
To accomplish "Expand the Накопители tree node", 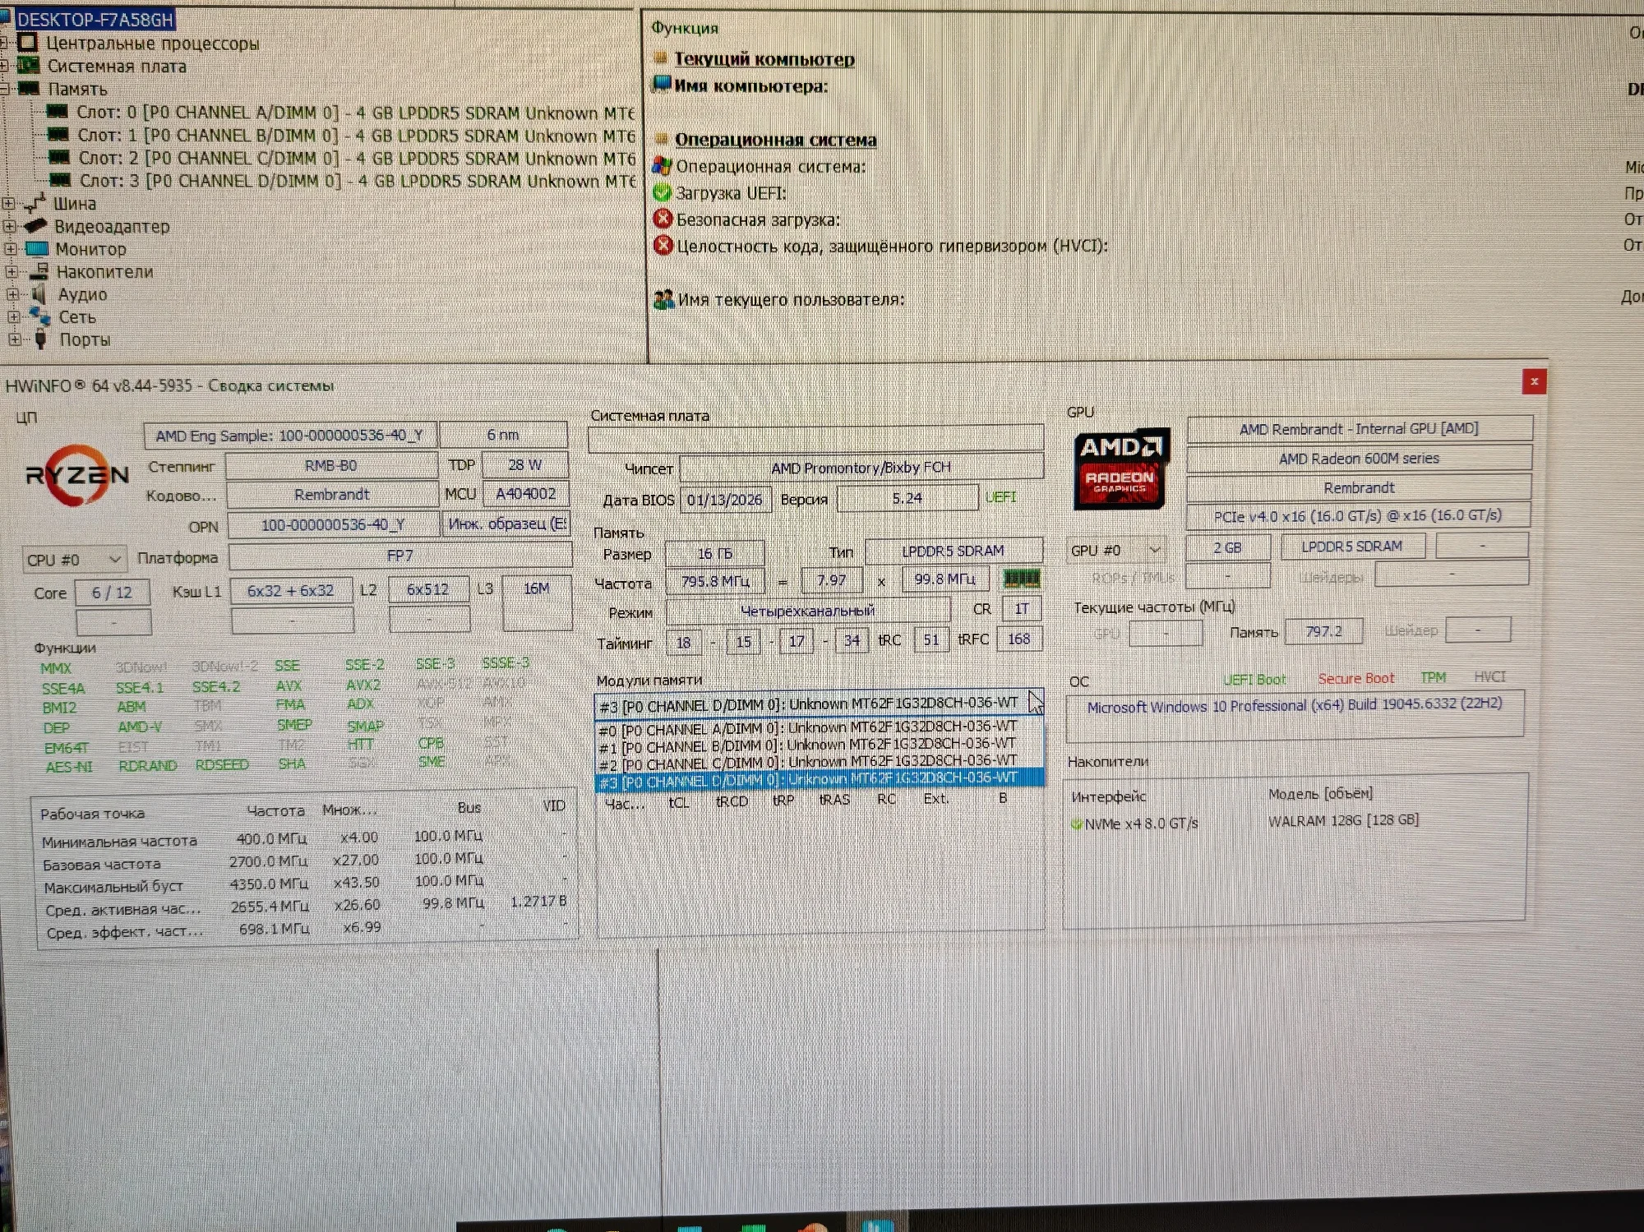I will point(11,271).
